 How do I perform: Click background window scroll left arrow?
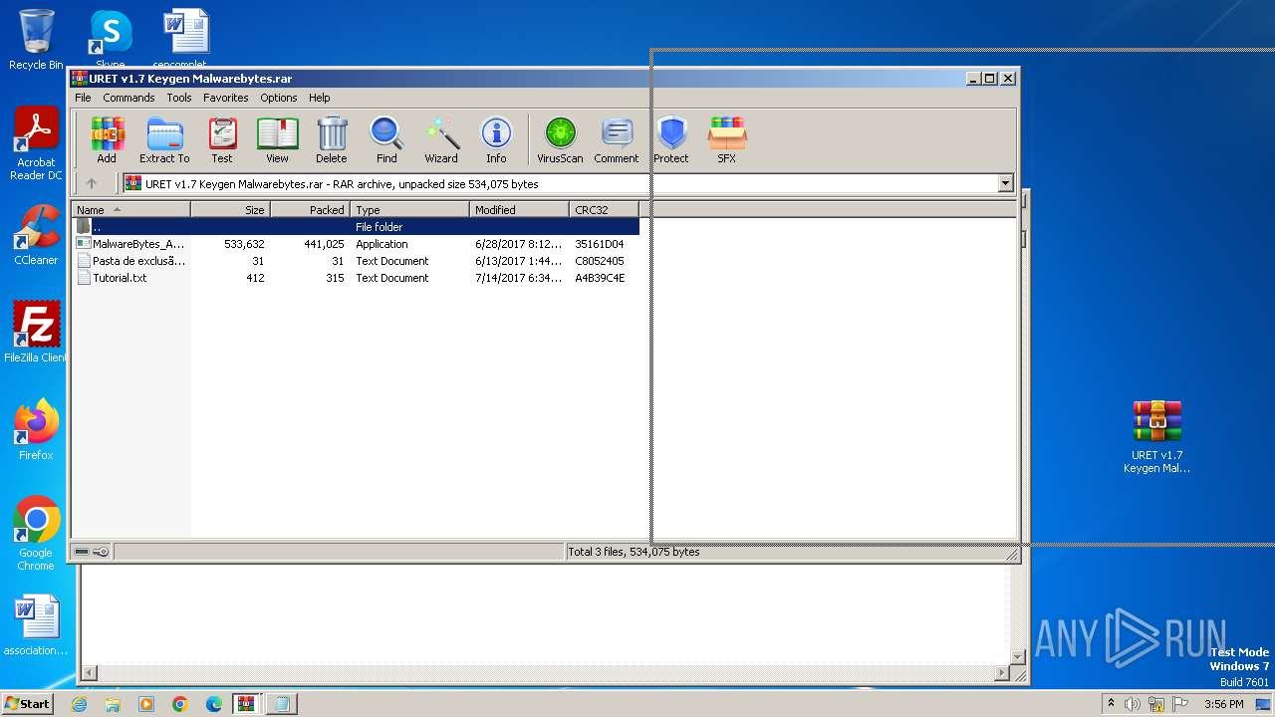(88, 674)
